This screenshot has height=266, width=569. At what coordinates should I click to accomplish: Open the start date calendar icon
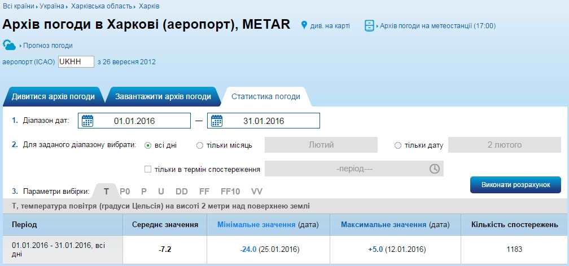[87, 121]
